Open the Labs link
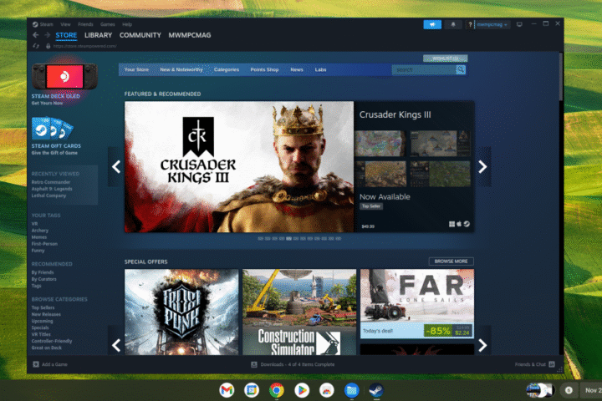This screenshot has height=401, width=602. 320,69
